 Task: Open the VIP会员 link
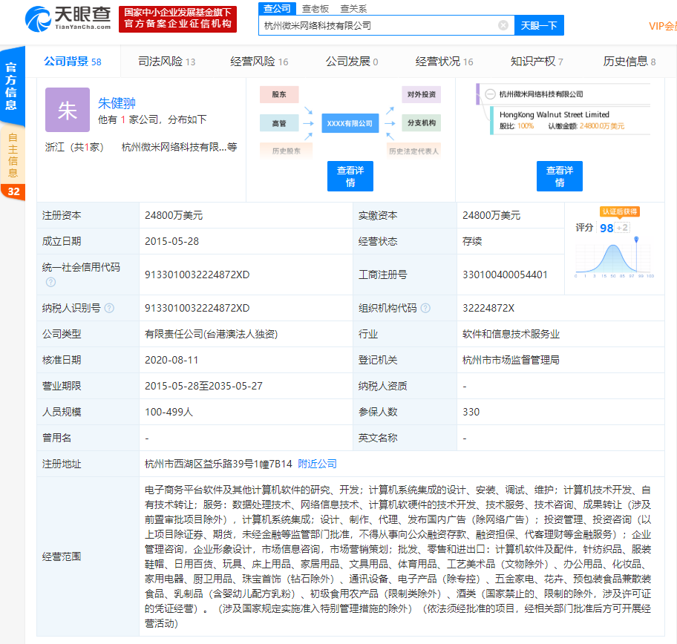[x=663, y=26]
